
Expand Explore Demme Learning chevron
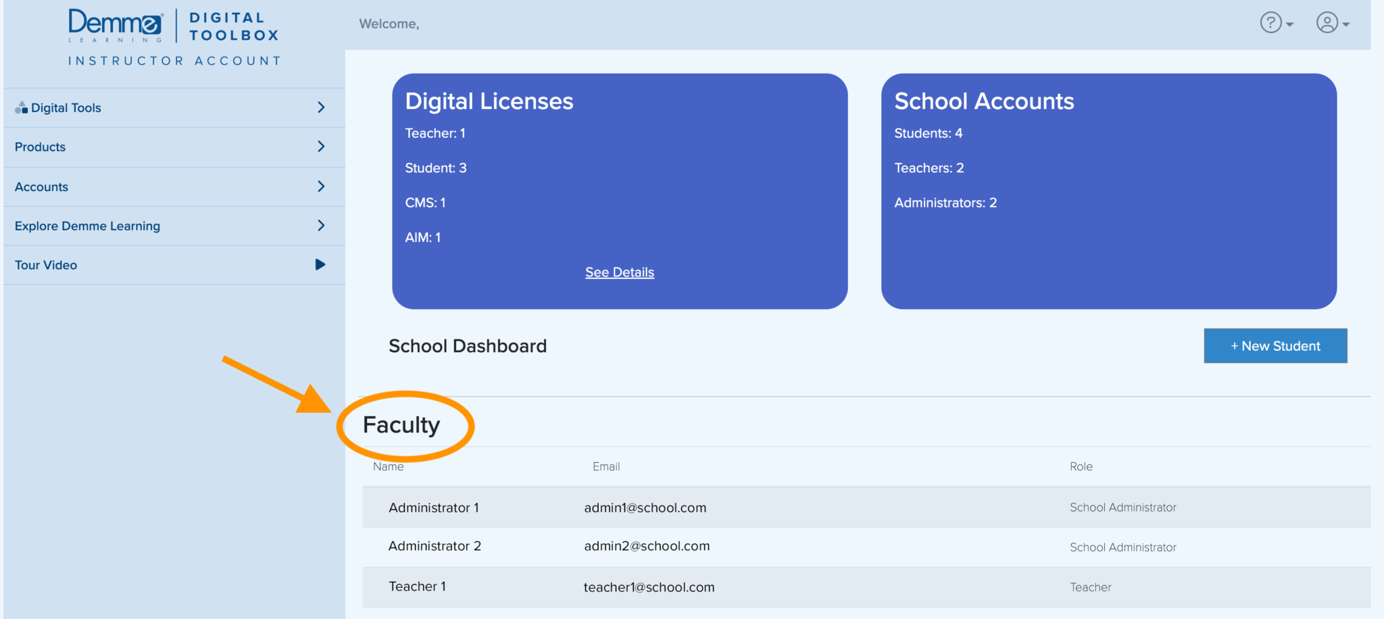(x=322, y=226)
